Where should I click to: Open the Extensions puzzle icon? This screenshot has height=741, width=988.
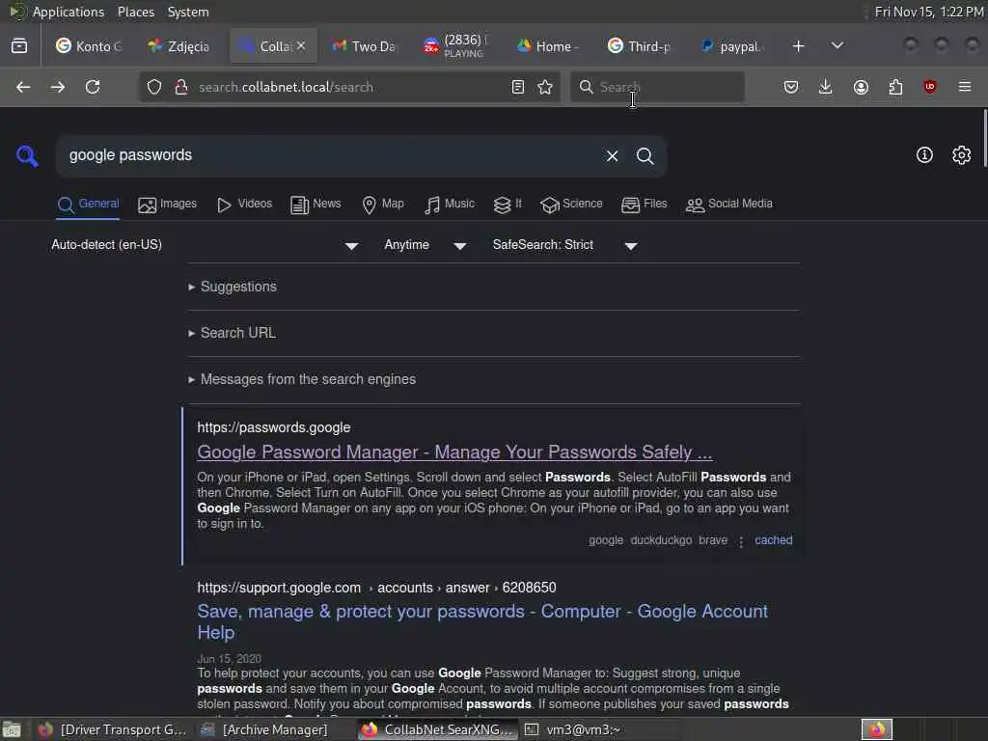point(895,87)
